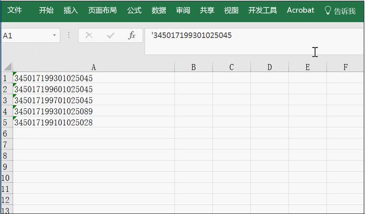Select column B header
This screenshot has height=214, width=365.
[193, 67]
